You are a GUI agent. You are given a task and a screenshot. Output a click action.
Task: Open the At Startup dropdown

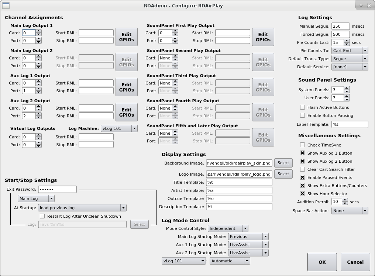(x=82, y=208)
